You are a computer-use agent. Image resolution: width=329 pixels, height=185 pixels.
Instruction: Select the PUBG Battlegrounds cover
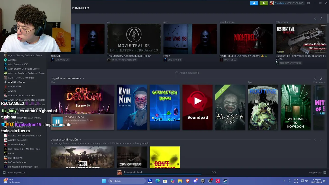[x=83, y=157]
